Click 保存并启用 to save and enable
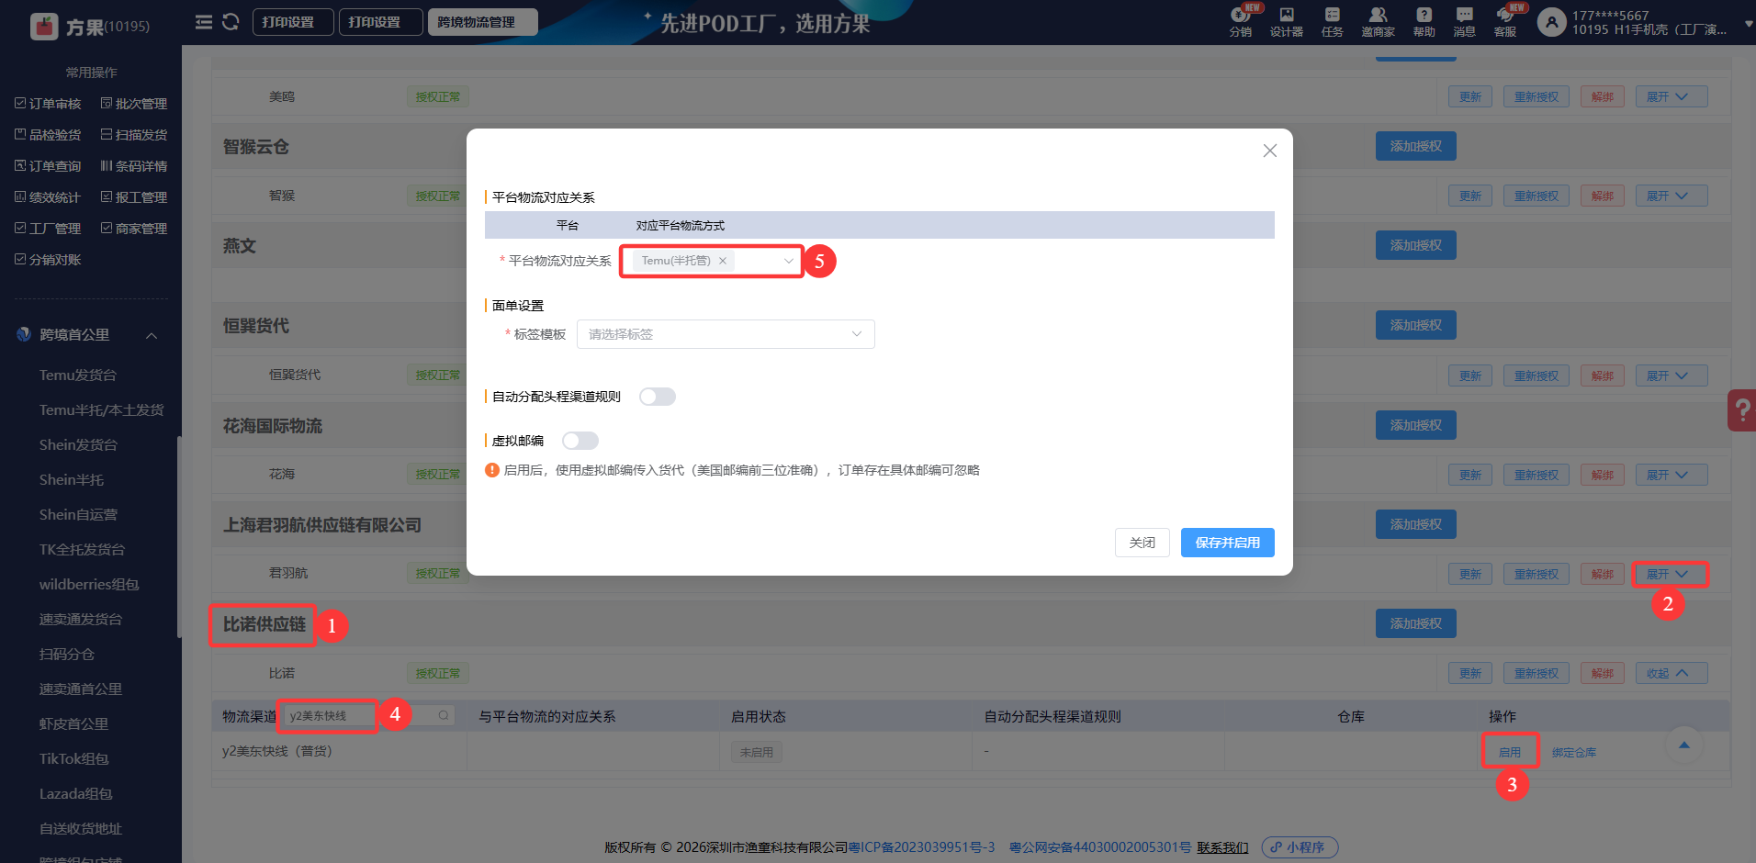 click(1227, 543)
